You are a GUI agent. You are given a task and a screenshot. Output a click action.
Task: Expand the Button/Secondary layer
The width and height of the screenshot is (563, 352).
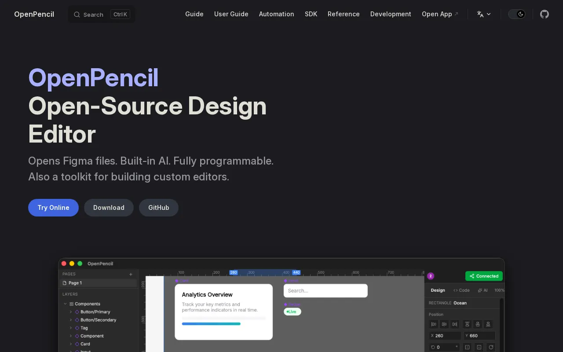71,320
